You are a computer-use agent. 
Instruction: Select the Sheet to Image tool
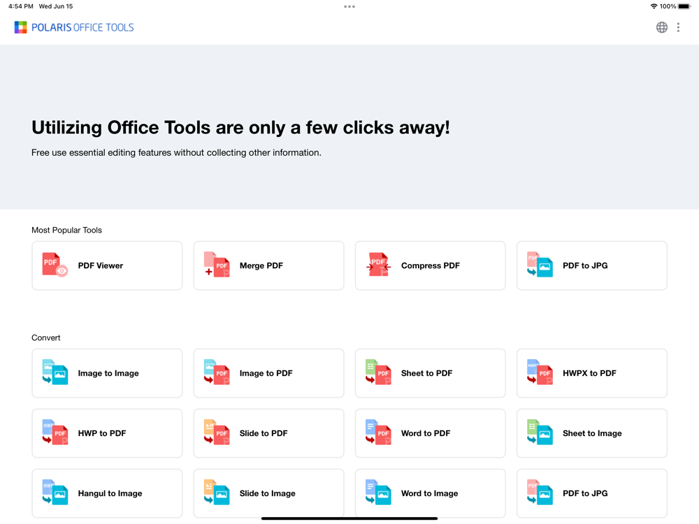591,433
